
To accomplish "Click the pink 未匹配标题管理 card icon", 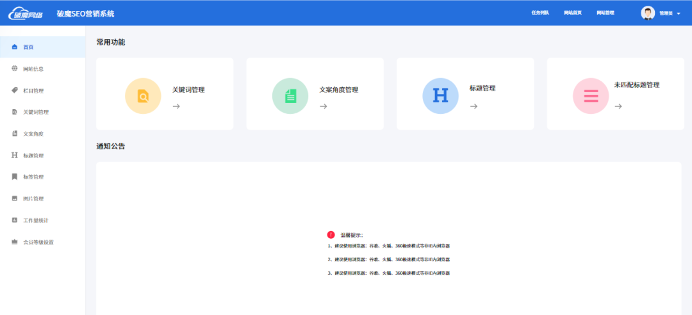I will 591,96.
